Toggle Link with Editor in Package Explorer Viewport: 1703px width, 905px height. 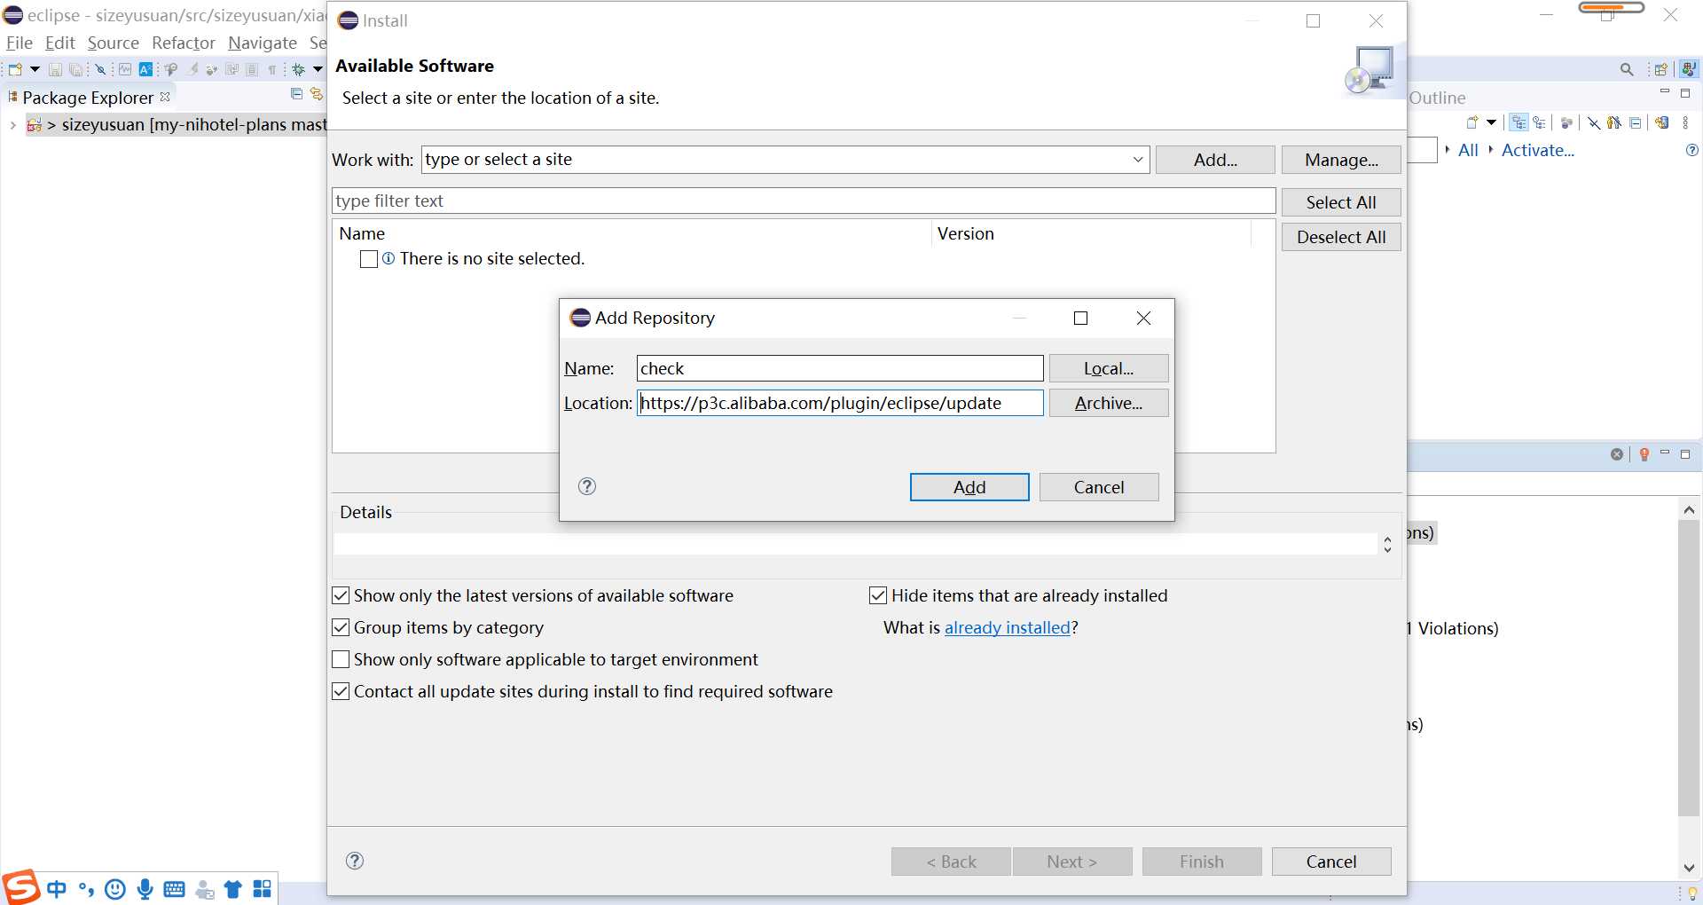tap(316, 94)
